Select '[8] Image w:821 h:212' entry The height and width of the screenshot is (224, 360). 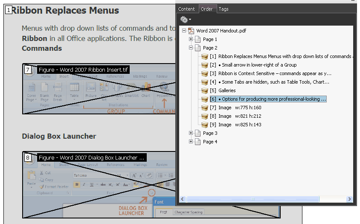click(x=235, y=116)
